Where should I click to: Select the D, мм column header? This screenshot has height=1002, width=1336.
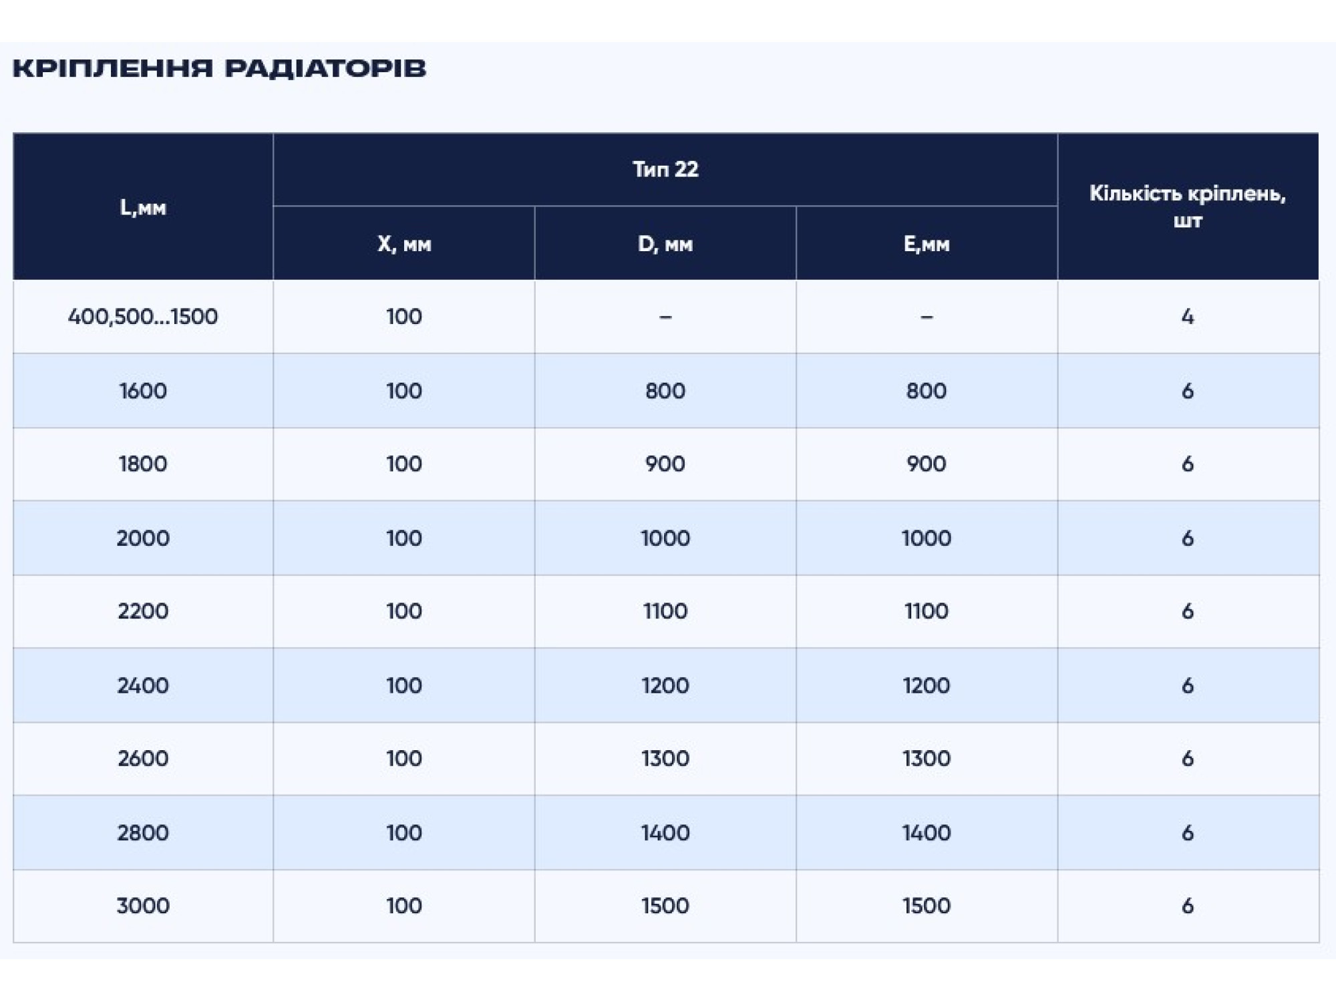coord(665,243)
